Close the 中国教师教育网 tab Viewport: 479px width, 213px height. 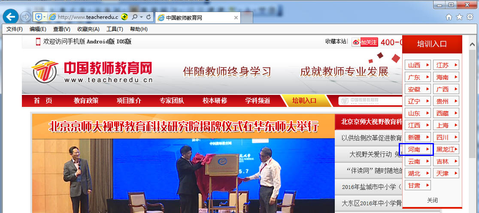tap(236, 18)
